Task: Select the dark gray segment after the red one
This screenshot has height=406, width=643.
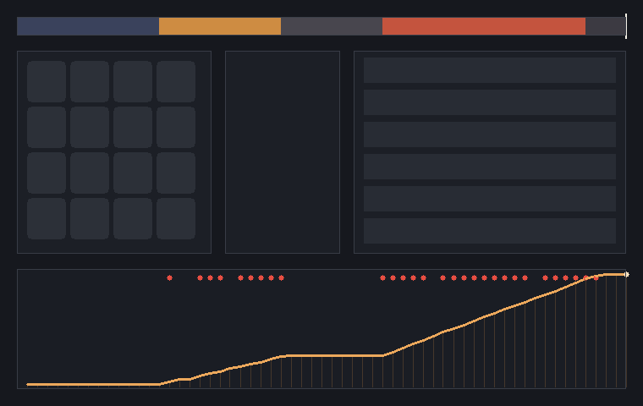Action: [605, 26]
